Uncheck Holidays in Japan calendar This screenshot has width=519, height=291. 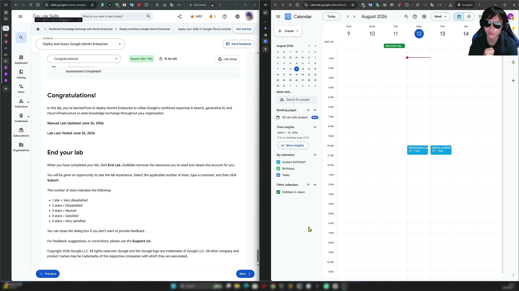pyautogui.click(x=278, y=192)
